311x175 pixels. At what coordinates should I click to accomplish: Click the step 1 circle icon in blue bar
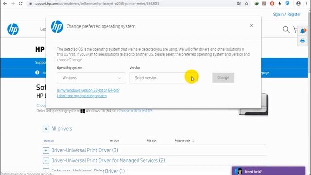click(x=37, y=73)
